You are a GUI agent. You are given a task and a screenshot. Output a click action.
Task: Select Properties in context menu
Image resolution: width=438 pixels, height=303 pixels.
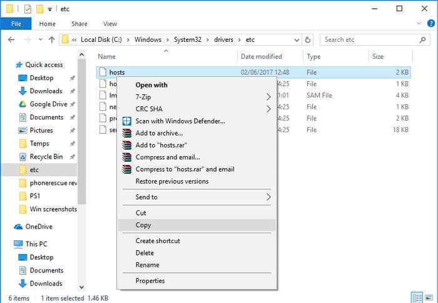[150, 281]
